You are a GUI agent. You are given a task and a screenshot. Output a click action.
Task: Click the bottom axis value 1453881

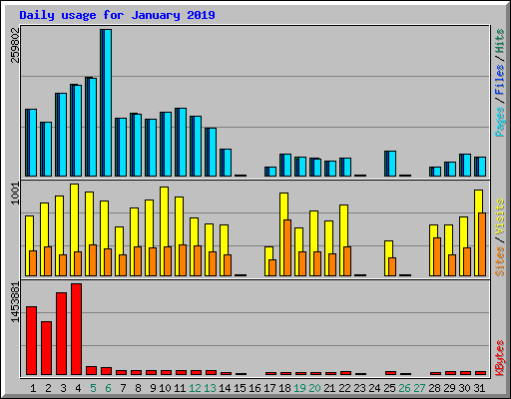[x=15, y=302]
